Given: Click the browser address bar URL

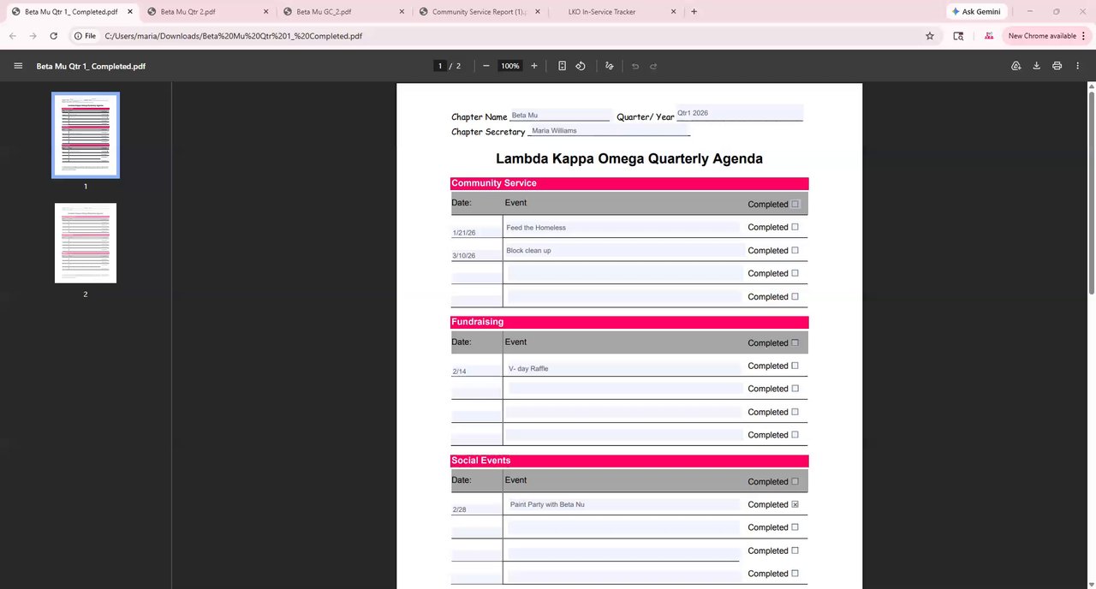Looking at the screenshot, I should [233, 36].
